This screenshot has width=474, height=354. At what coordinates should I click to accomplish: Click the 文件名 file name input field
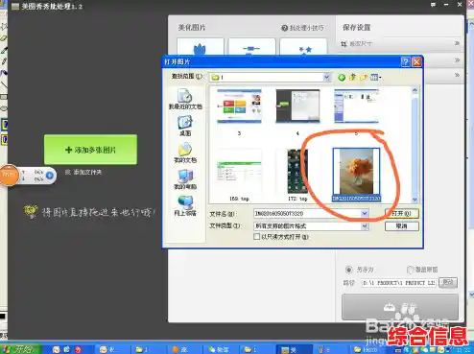[307, 213]
